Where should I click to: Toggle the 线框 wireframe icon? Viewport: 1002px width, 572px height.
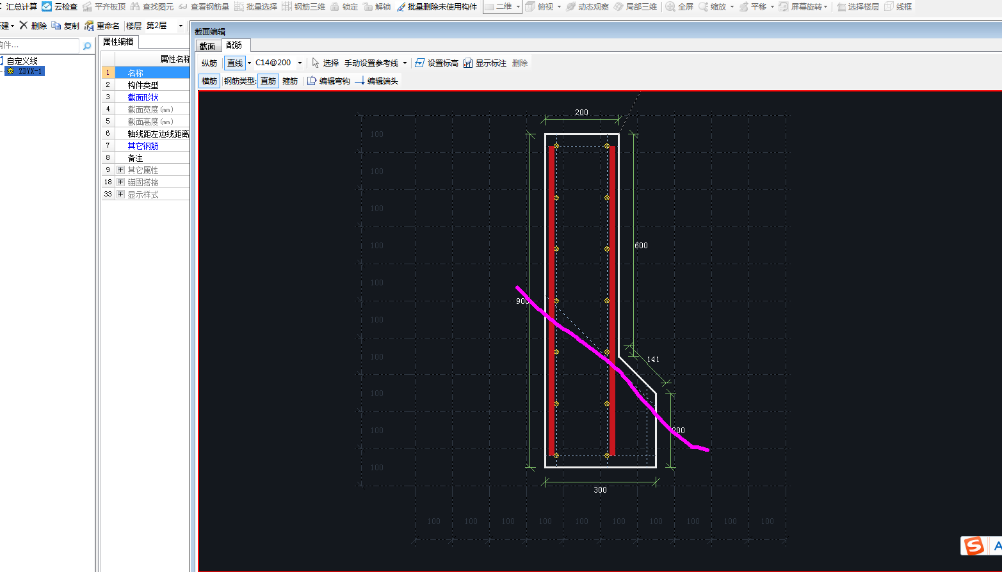coord(889,6)
